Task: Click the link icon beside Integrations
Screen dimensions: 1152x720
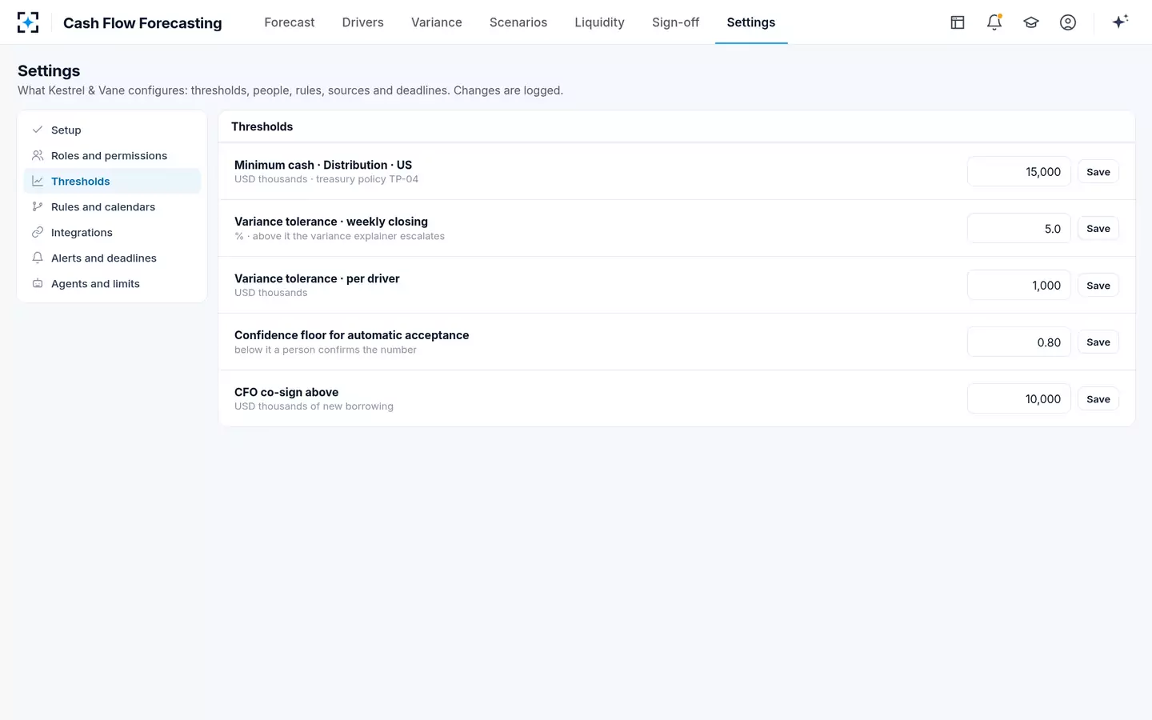Action: pos(38,232)
